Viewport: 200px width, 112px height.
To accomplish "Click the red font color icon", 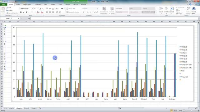I will pos(42,12).
